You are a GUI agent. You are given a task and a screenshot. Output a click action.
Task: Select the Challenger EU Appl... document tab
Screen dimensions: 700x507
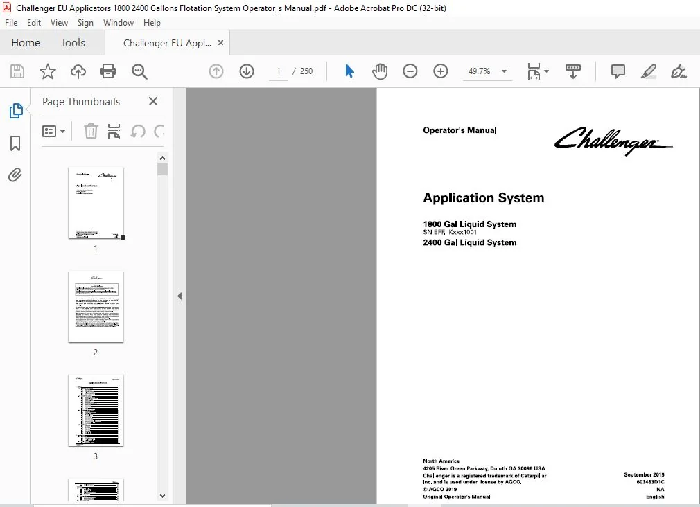coord(167,43)
